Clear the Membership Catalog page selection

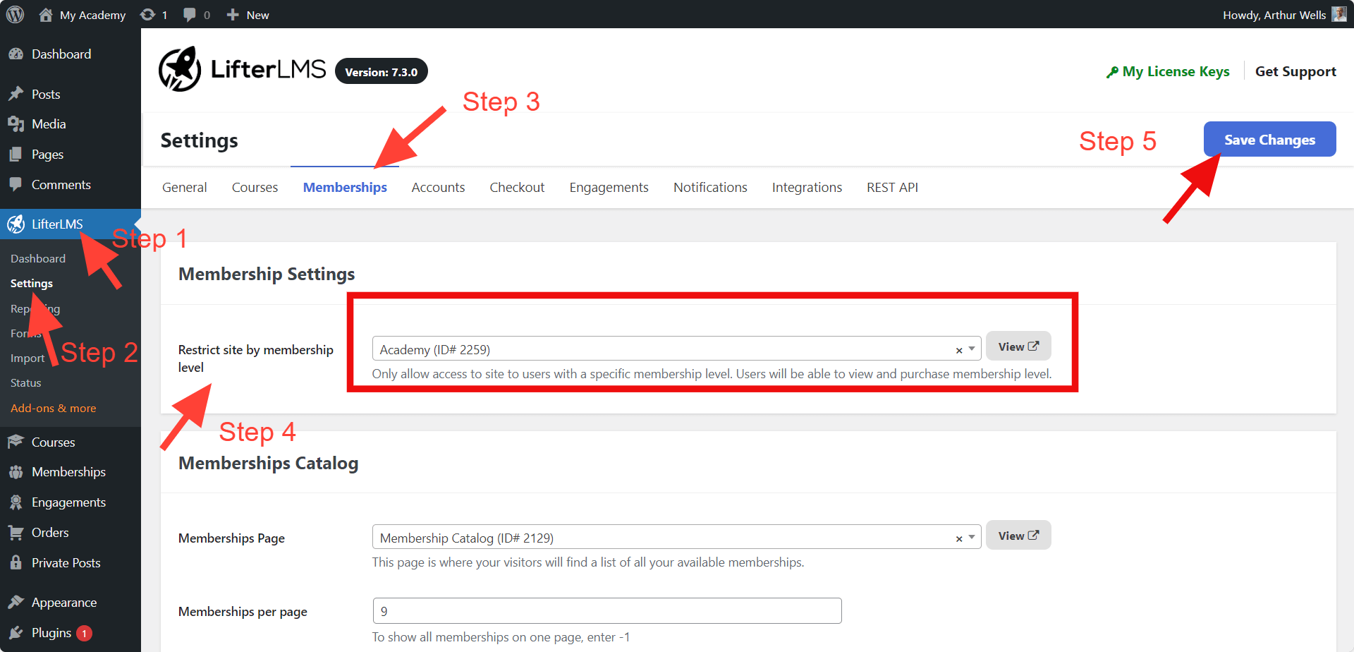(959, 538)
